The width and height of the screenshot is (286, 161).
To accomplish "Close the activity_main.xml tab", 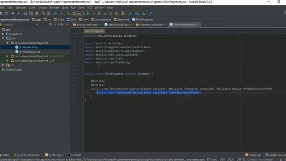I will pos(100,25).
